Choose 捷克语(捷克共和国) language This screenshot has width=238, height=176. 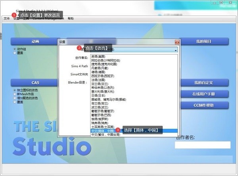point(134,64)
